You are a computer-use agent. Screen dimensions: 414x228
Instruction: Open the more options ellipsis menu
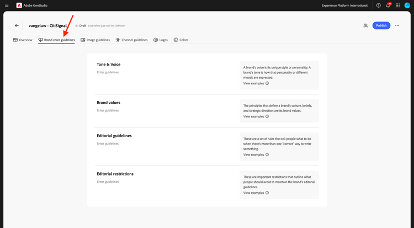[397, 25]
